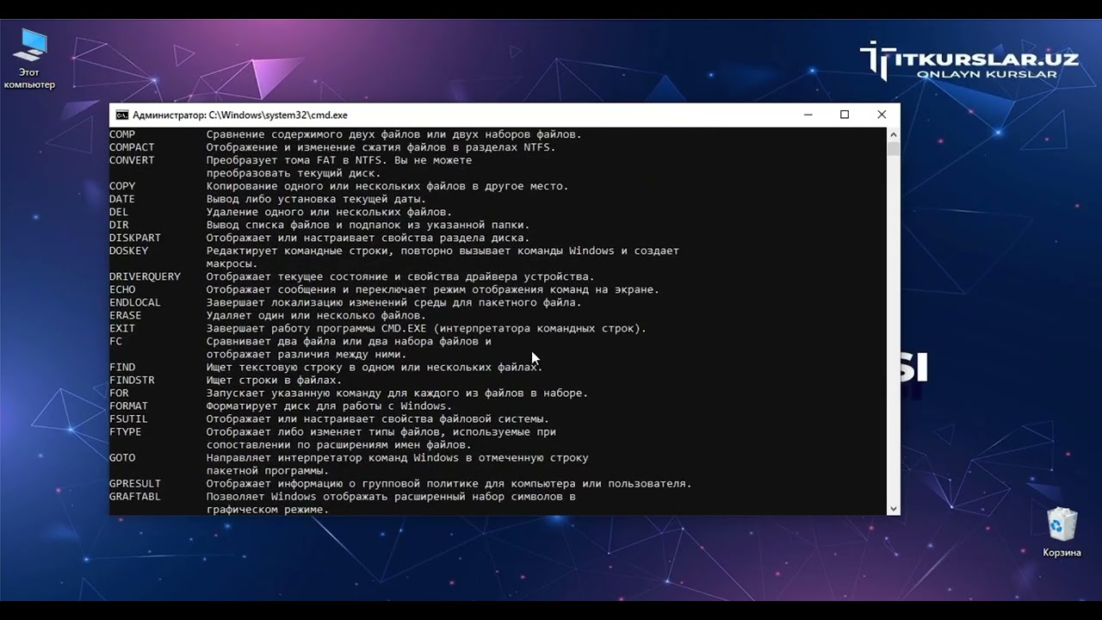The width and height of the screenshot is (1102, 620).
Task: Click 'Удаляет один или несколько файлов.' text
Action: [316, 315]
